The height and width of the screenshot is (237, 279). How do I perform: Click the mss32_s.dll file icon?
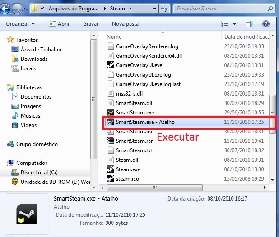(x=111, y=94)
